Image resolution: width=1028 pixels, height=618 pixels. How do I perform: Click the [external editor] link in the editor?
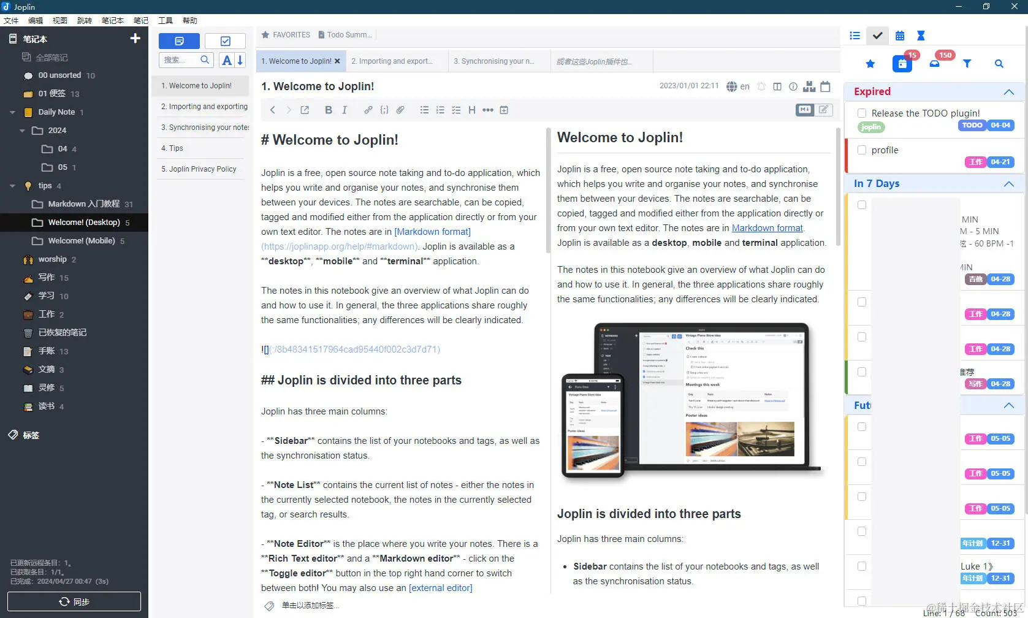coord(441,588)
